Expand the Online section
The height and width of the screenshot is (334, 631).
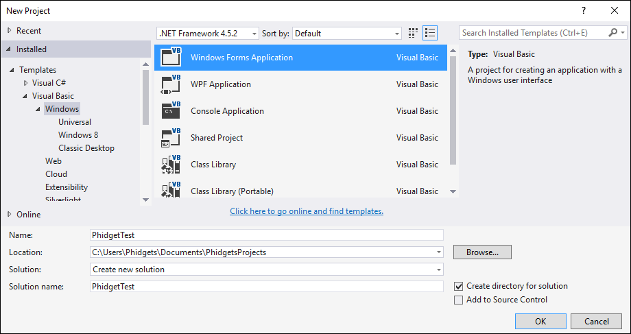10,215
